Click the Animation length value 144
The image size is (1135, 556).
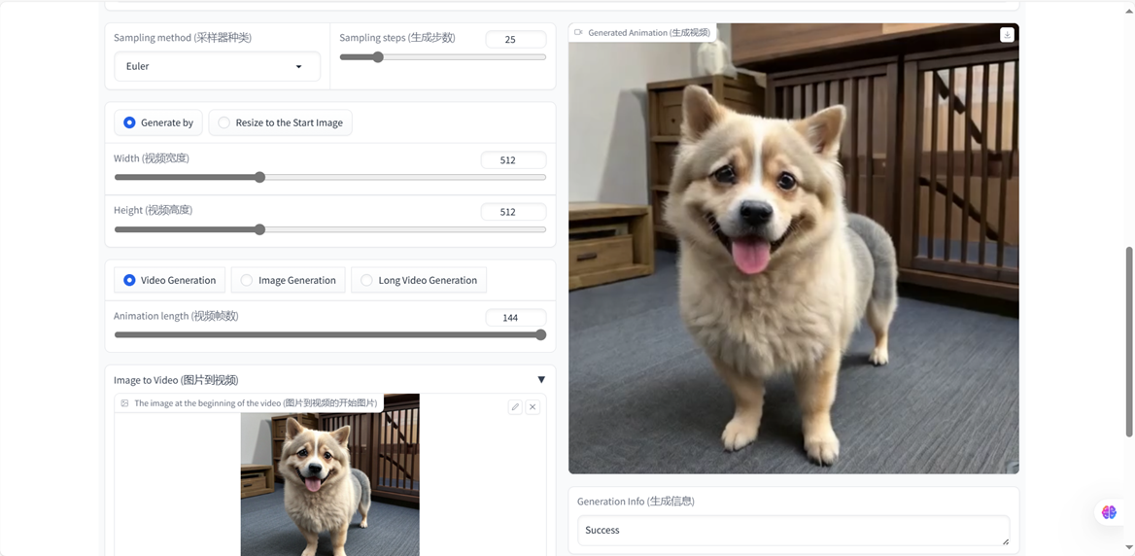pos(515,317)
